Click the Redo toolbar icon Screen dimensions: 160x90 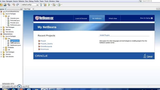click(17, 5)
